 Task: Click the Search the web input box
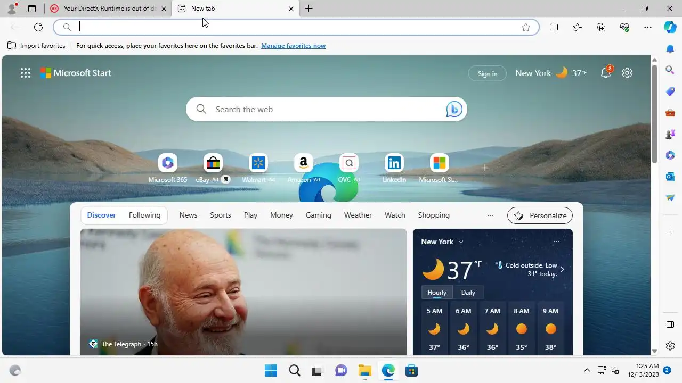coord(326,109)
